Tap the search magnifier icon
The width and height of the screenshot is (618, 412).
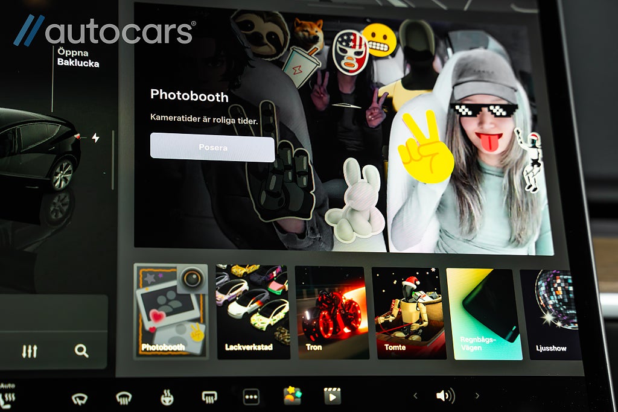pyautogui.click(x=81, y=350)
